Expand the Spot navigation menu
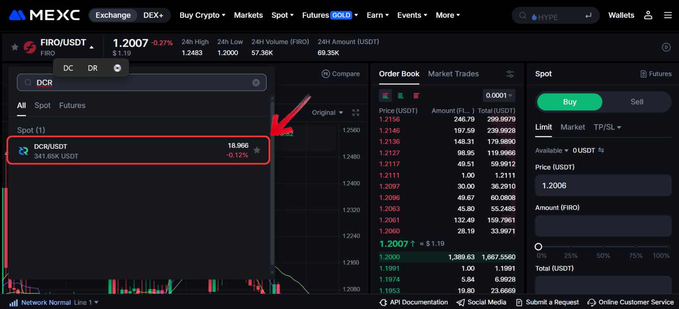679x309 pixels. coord(283,15)
